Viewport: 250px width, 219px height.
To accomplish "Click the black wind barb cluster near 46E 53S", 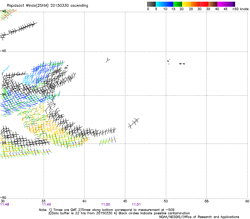I will point(133,123).
